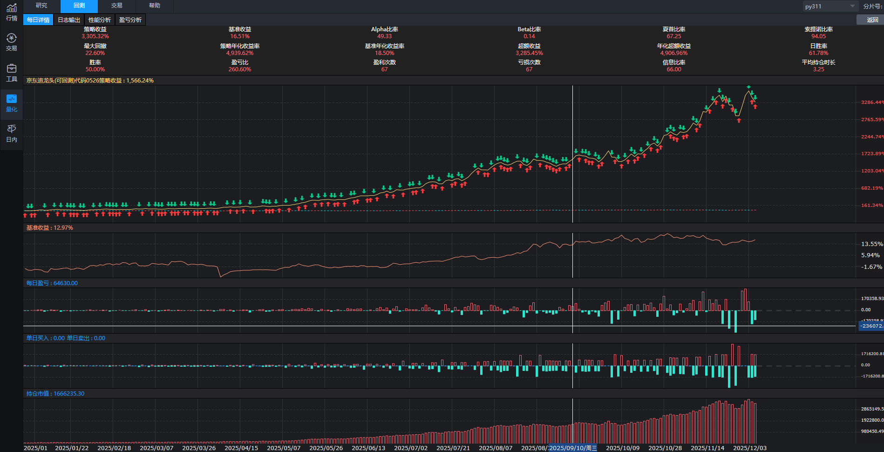Select the 量化 quant icon in sidebar
The width and height of the screenshot is (884, 452).
point(12,103)
